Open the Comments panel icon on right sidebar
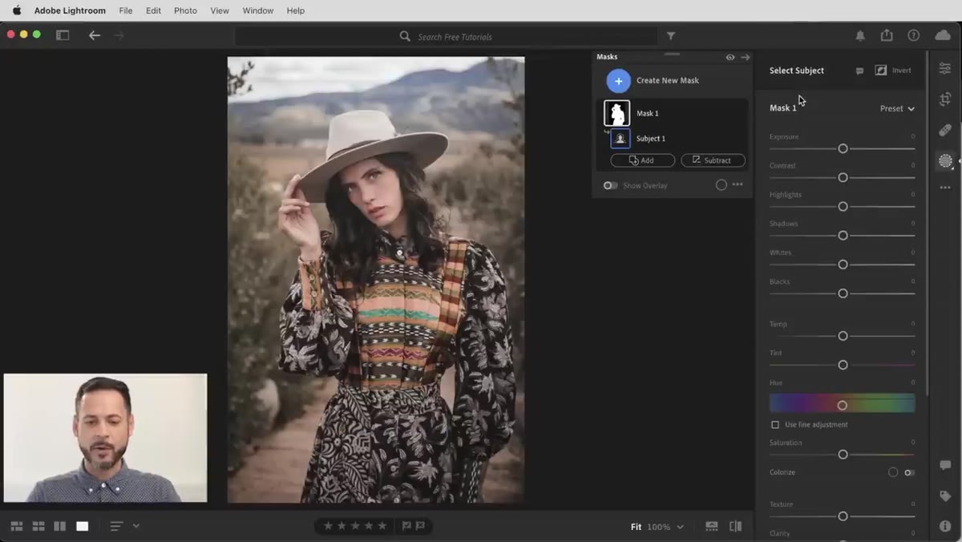The width and height of the screenshot is (962, 542). [x=945, y=466]
